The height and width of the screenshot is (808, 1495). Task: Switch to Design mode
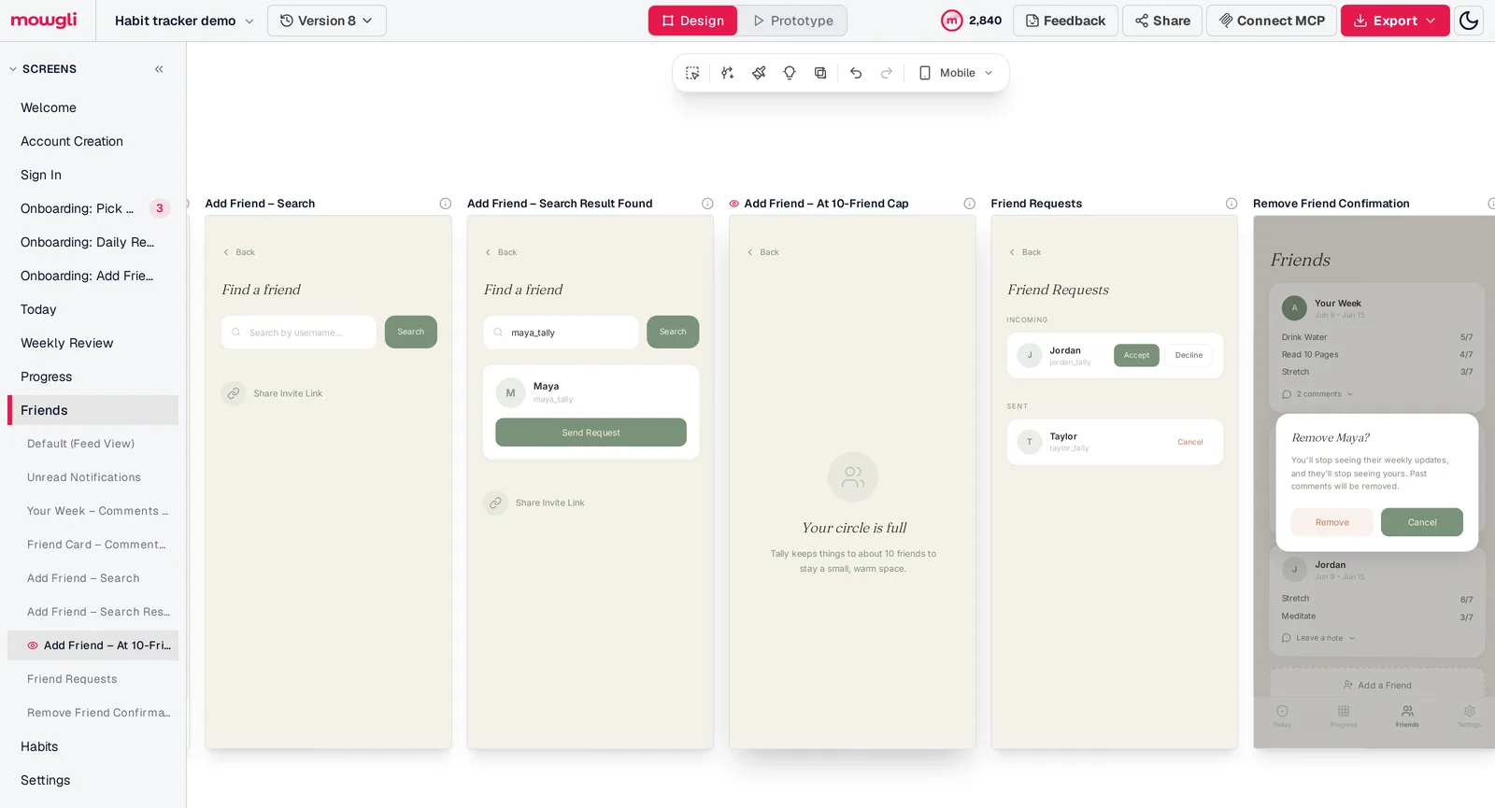693,21
